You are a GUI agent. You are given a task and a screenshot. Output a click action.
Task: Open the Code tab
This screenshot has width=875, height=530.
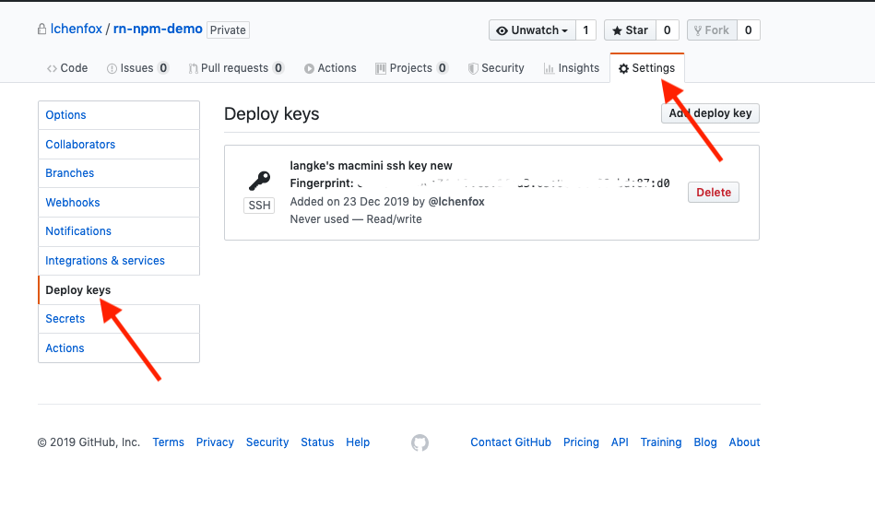[66, 68]
